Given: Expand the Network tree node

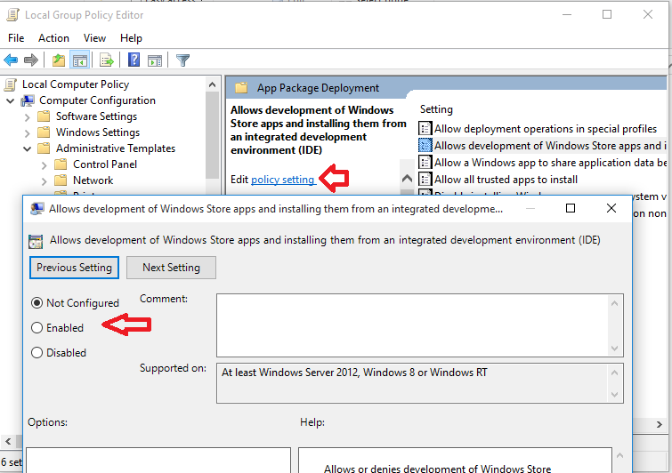Looking at the screenshot, I should tap(45, 181).
